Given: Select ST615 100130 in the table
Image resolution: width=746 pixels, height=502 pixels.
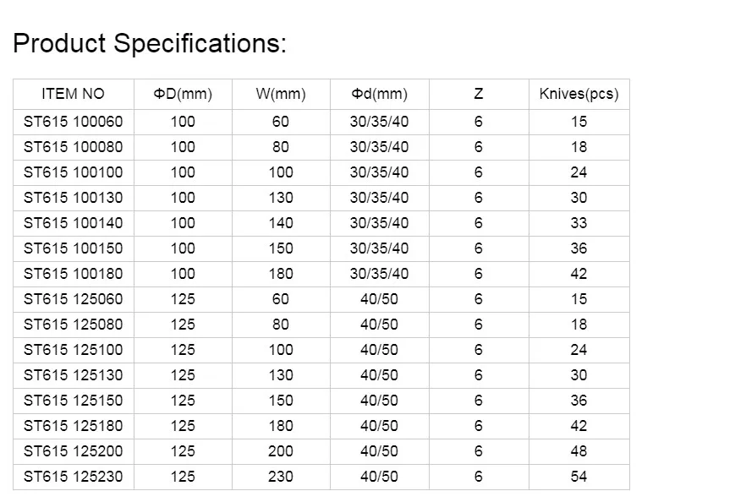Looking at the screenshot, I should tap(74, 198).
